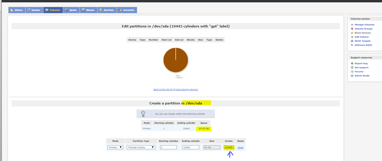
Task: Click the iSCSI Targets icon
Action: (352, 41)
